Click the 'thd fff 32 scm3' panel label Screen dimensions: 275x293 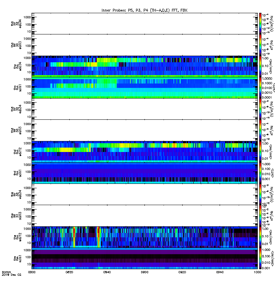click(16, 130)
